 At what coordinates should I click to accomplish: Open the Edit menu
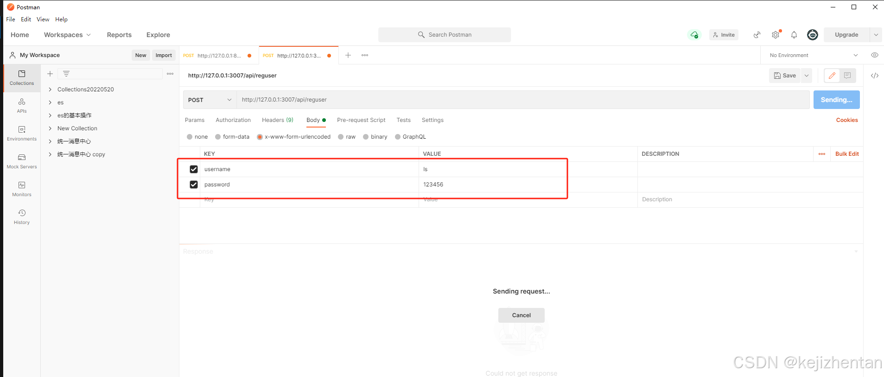coord(26,19)
